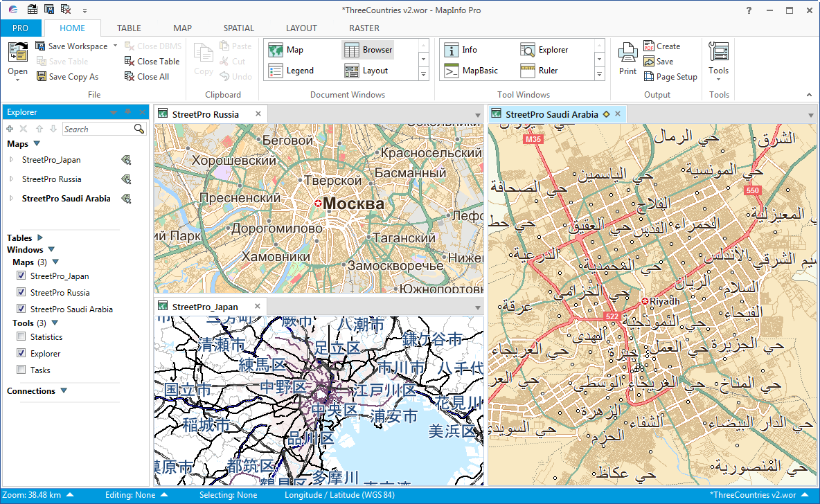Click Longitude / Latitude (WGS 84) projection

tap(339, 495)
